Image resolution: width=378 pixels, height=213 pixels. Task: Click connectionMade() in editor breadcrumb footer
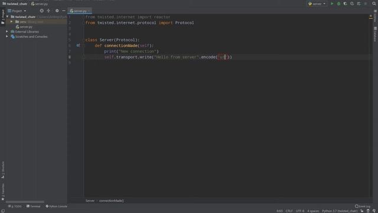click(112, 201)
